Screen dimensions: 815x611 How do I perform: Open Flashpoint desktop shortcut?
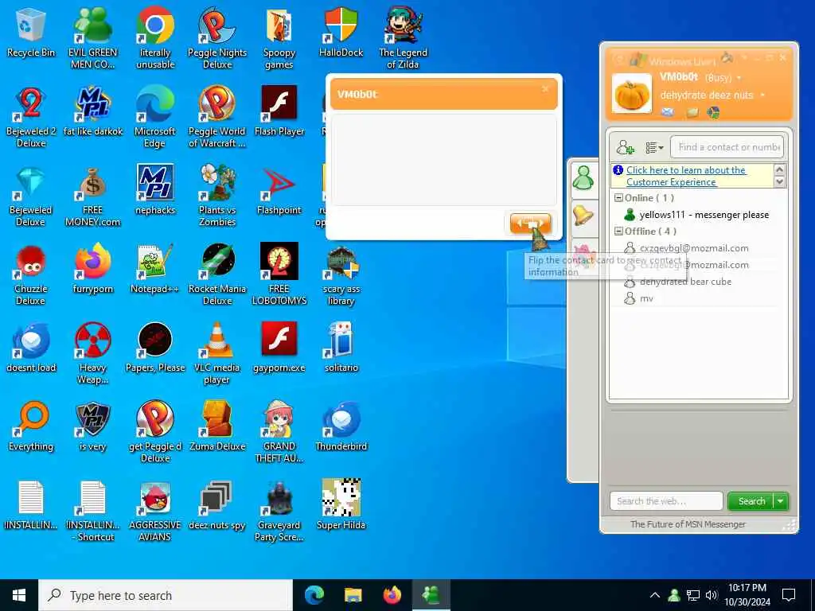point(279,191)
